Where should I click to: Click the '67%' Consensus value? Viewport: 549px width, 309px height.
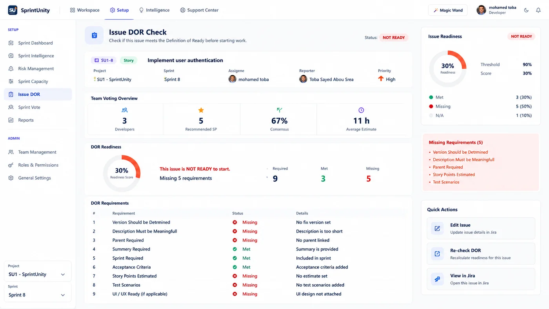pos(280,121)
